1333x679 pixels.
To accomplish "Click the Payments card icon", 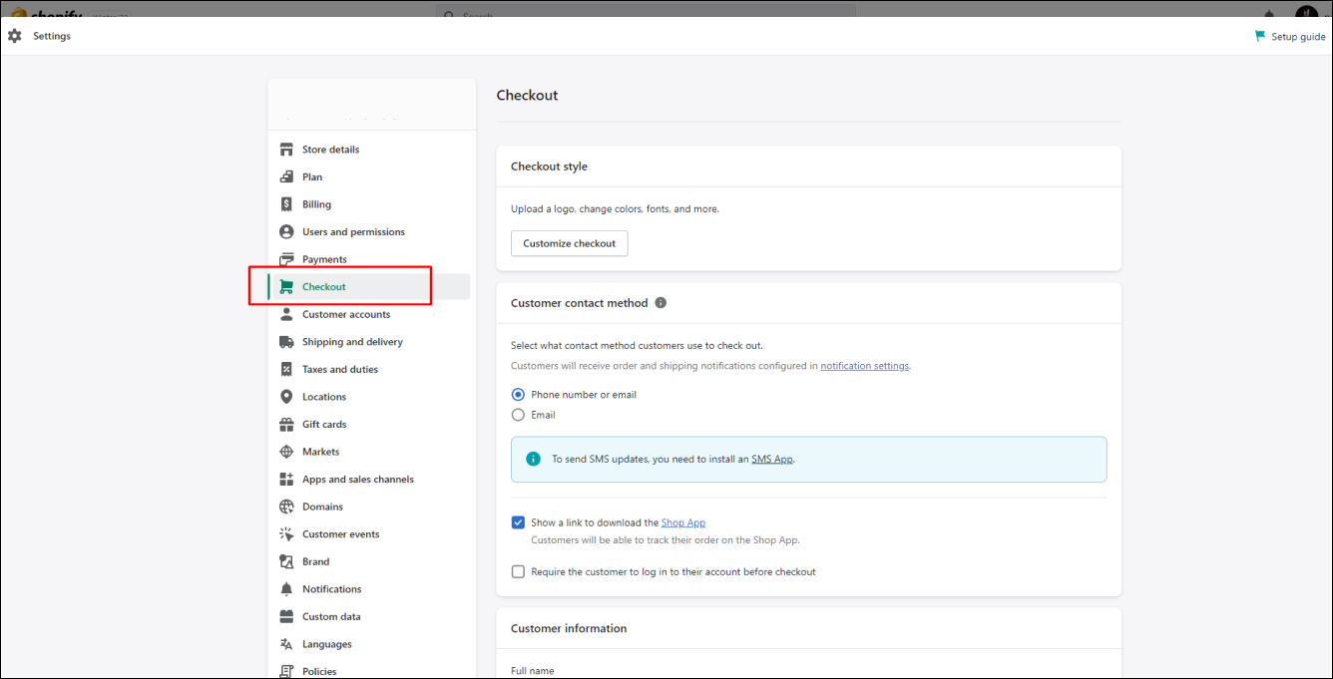I will [x=286, y=259].
